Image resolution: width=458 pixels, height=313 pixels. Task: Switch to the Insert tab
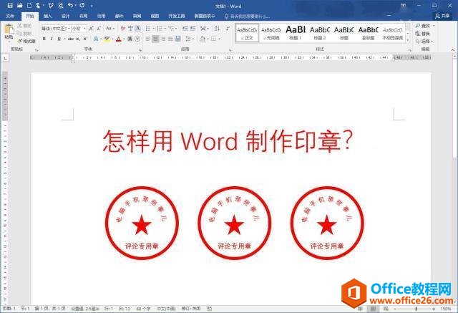click(x=48, y=16)
